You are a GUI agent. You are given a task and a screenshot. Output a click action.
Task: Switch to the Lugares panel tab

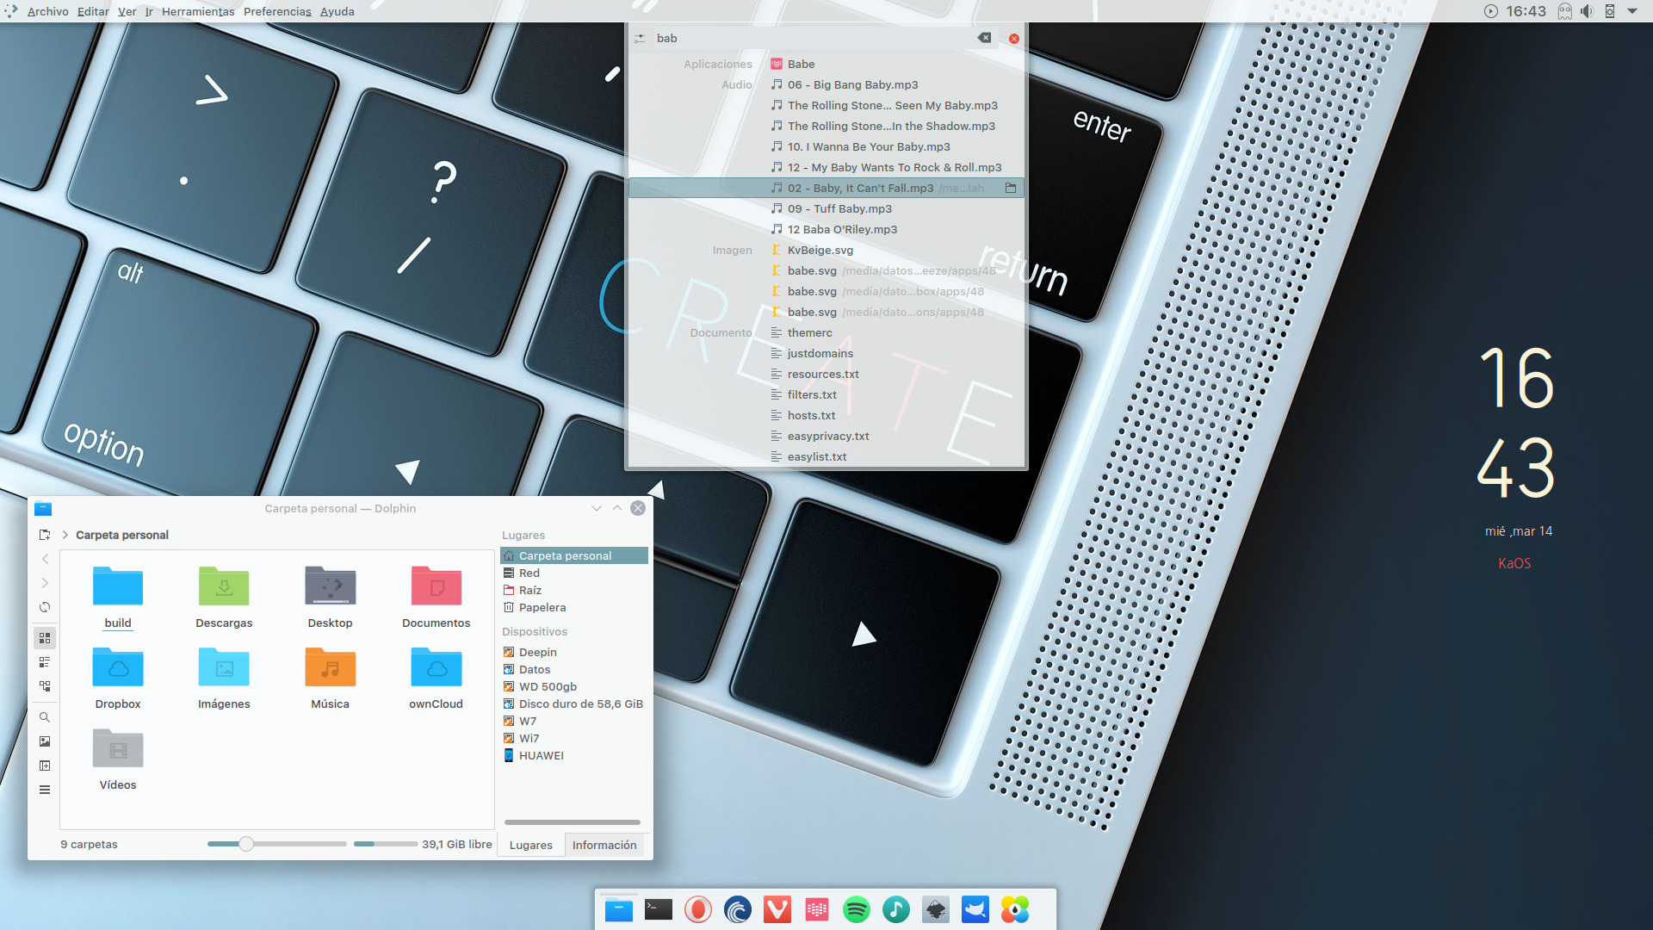(531, 845)
